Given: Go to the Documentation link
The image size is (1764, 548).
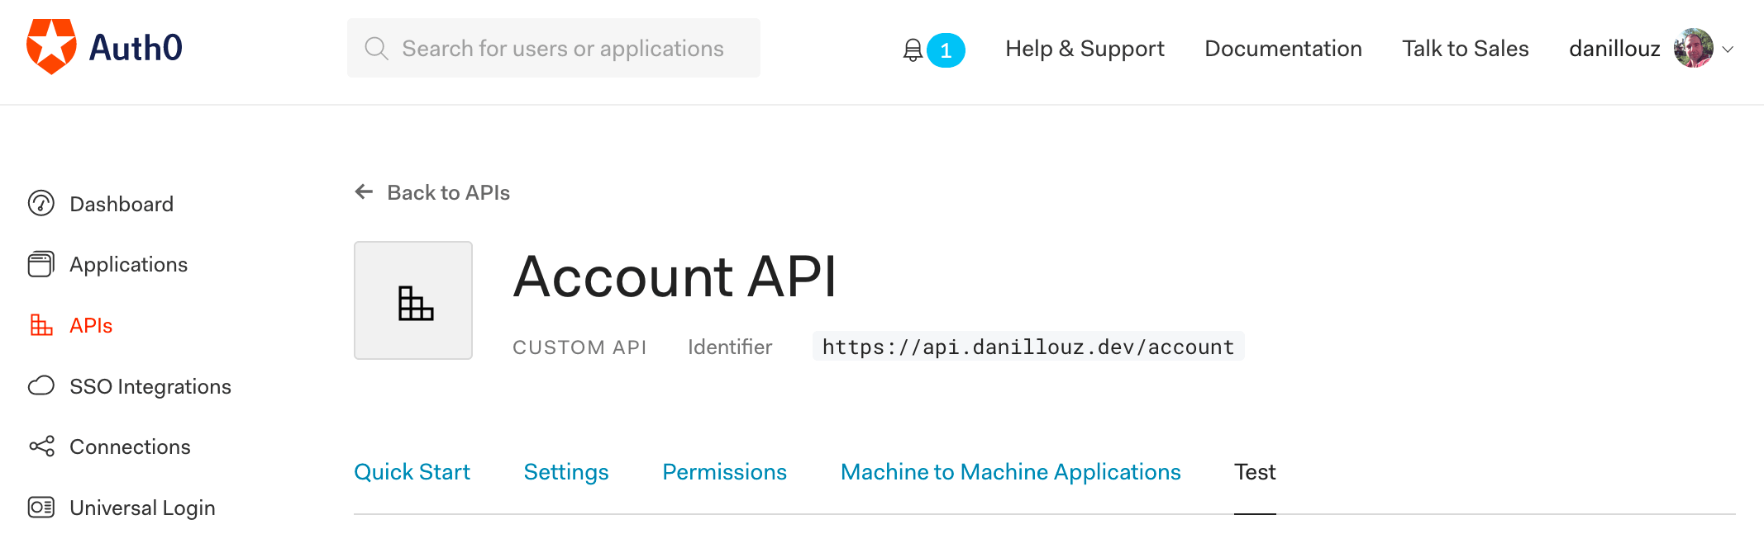Looking at the screenshot, I should coord(1283,49).
